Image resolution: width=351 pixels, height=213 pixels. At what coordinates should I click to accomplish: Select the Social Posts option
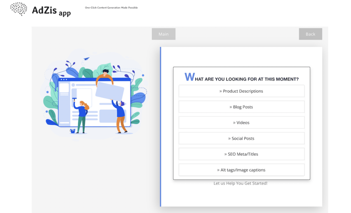242,138
